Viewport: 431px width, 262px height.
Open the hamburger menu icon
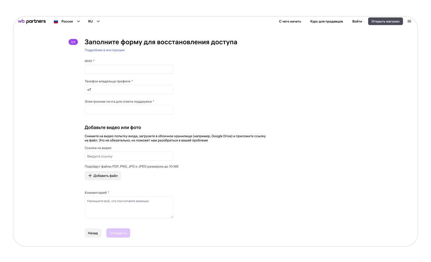pos(409,21)
